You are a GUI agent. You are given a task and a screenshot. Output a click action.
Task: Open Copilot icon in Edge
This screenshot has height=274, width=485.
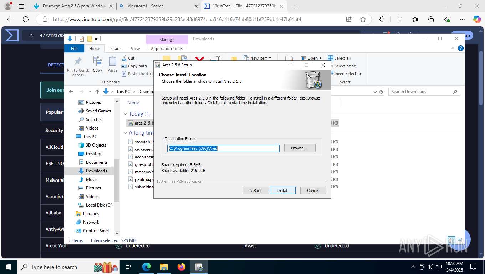[x=477, y=19]
